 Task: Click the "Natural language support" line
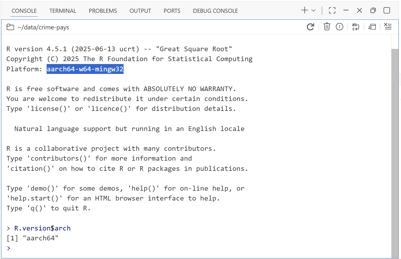[129, 129]
